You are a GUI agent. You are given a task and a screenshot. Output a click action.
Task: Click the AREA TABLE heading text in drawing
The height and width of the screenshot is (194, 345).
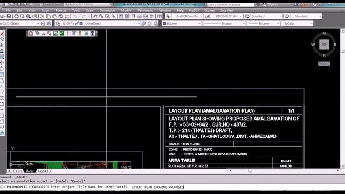tap(182, 161)
